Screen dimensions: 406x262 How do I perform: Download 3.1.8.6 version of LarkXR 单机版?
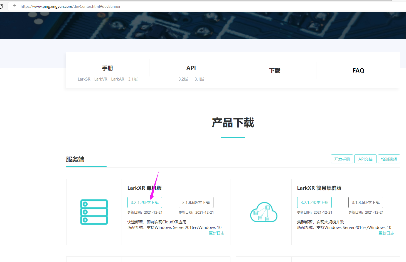pyautogui.click(x=196, y=202)
